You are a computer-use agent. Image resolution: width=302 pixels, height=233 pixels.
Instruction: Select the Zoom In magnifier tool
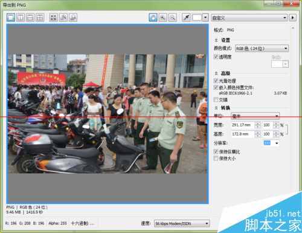(x=162, y=18)
